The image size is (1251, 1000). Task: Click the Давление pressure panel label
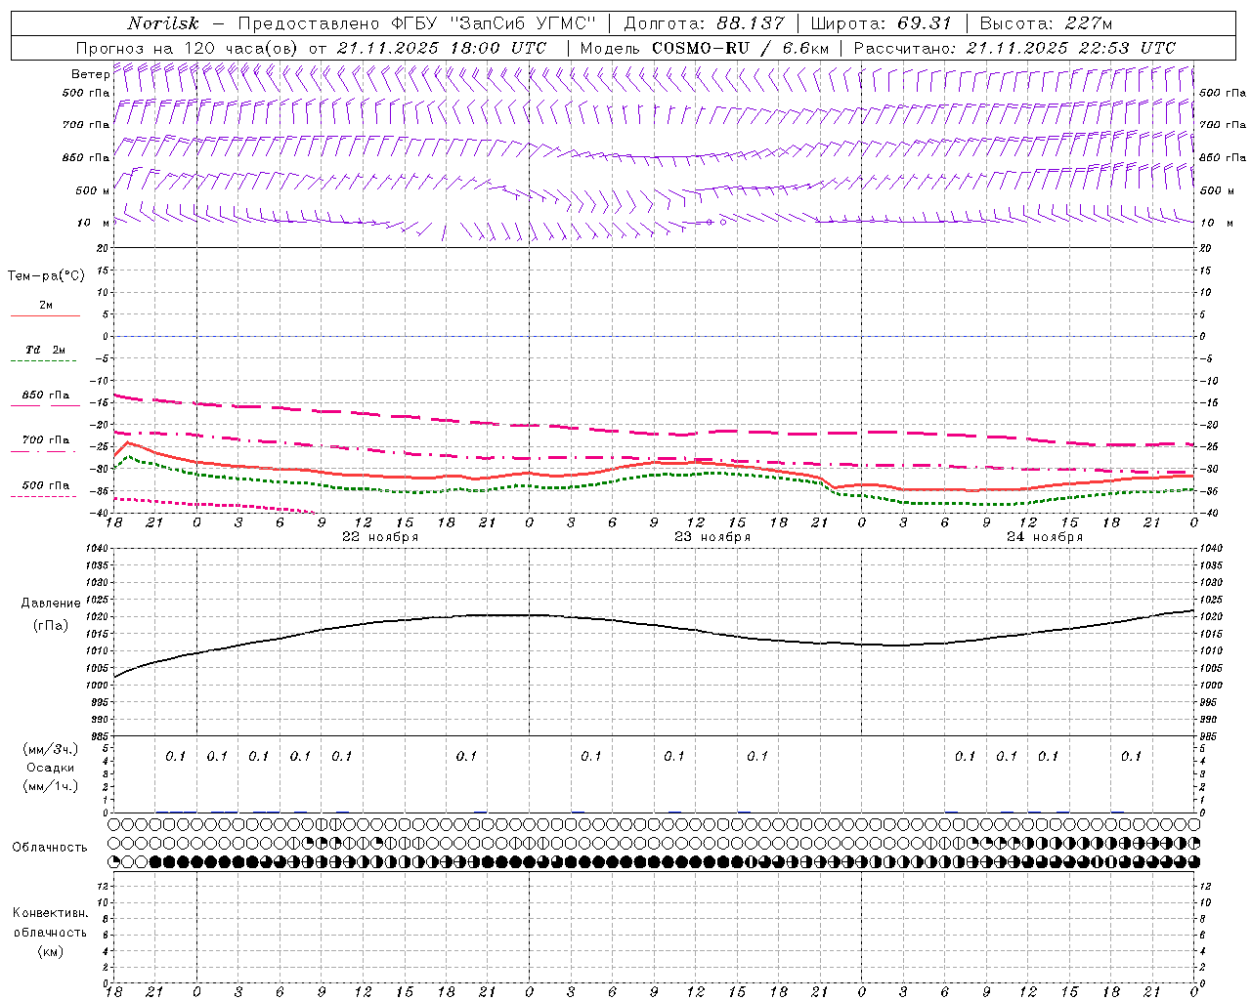click(51, 604)
